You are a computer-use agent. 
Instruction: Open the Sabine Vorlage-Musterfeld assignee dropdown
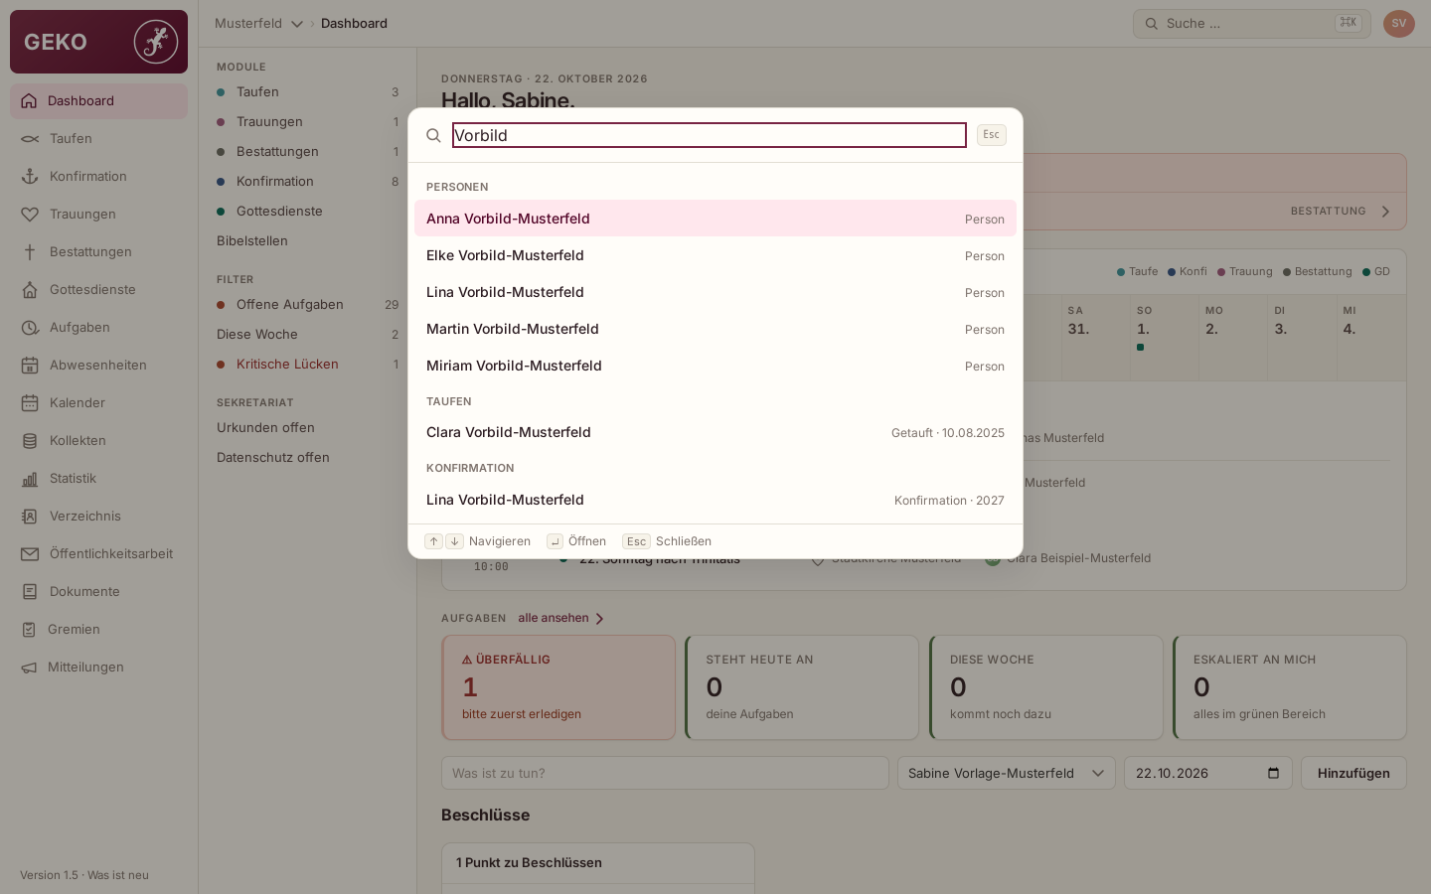click(1007, 773)
